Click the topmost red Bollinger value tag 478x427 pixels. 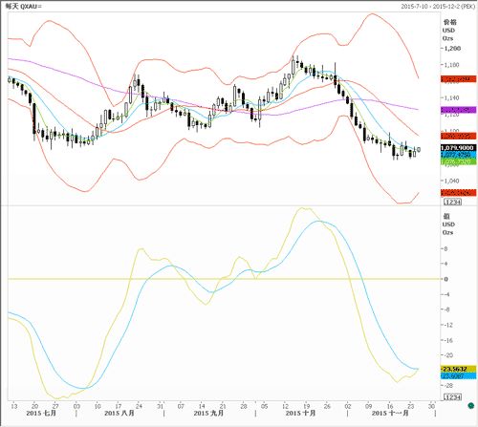[x=459, y=79]
